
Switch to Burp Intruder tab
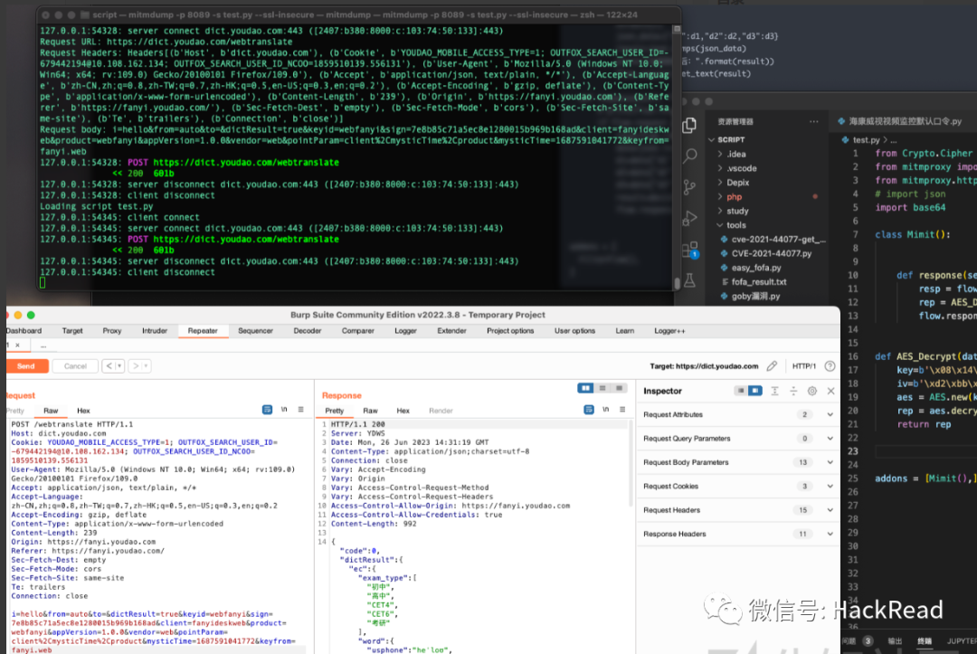(155, 331)
